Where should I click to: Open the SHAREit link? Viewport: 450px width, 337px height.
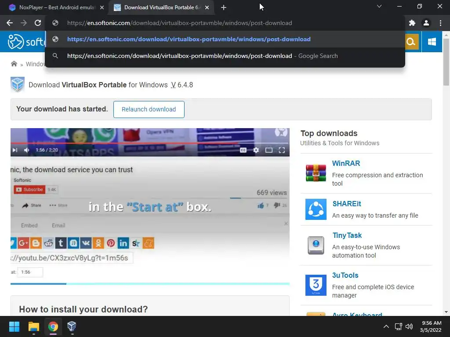point(347,204)
